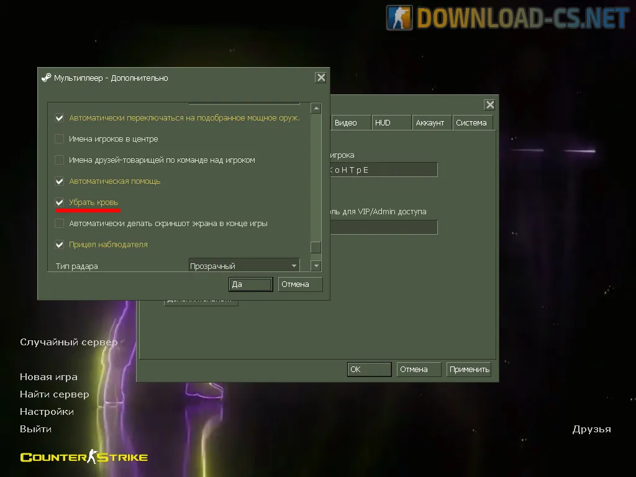Cancel the Multiplayer Advanced dialog with 'Отмена'
636x477 pixels.
click(x=300, y=284)
